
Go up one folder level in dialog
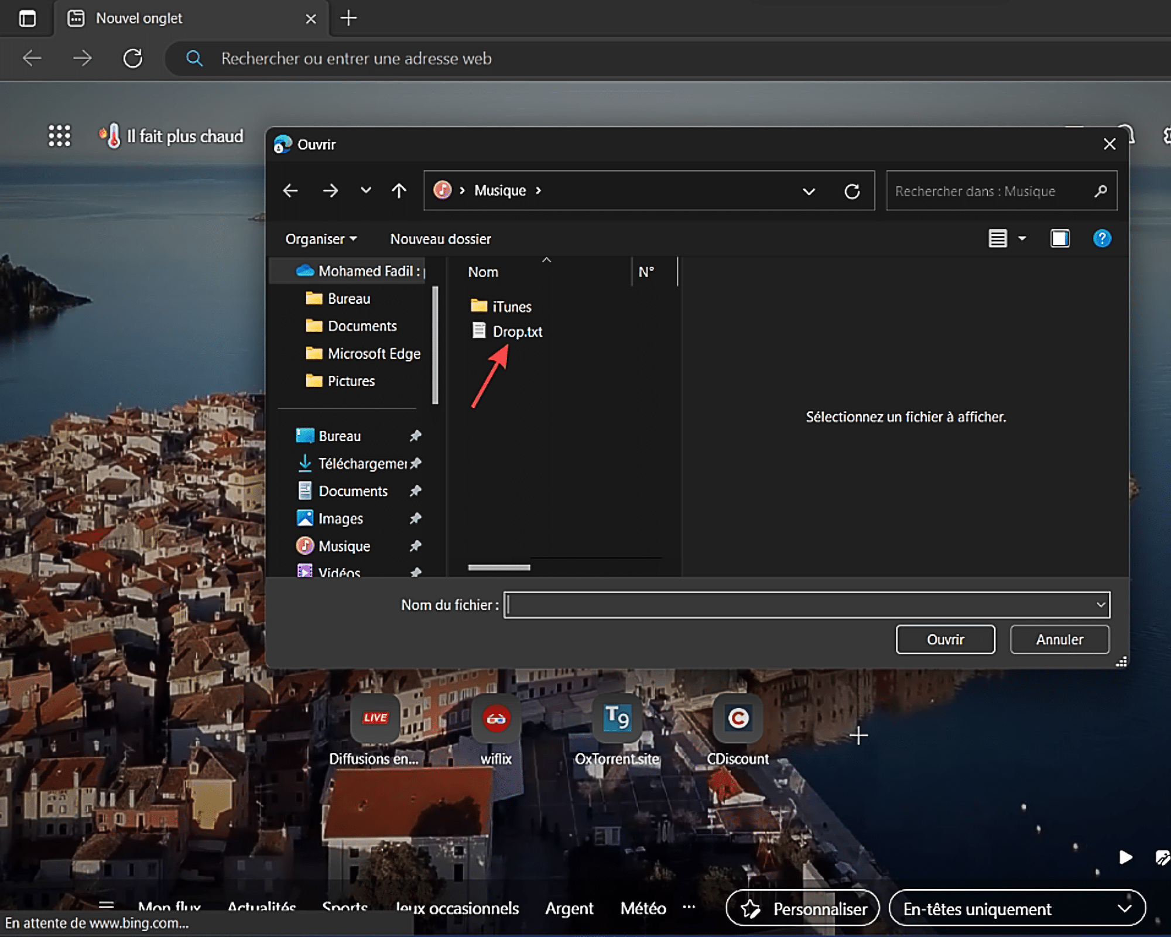(399, 190)
